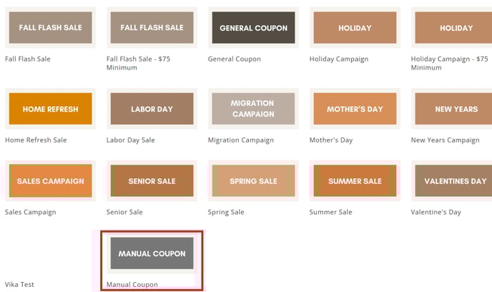
Task: Open the Labor Day thumbnail
Action: (x=152, y=109)
